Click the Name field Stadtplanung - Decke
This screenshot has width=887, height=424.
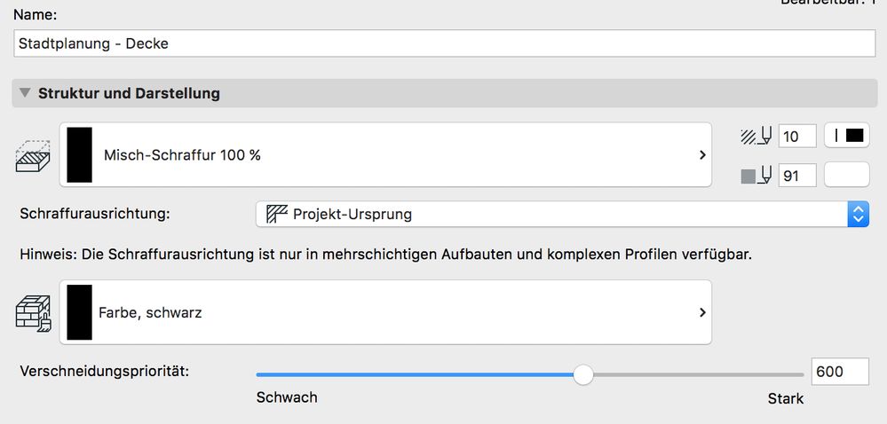444,43
